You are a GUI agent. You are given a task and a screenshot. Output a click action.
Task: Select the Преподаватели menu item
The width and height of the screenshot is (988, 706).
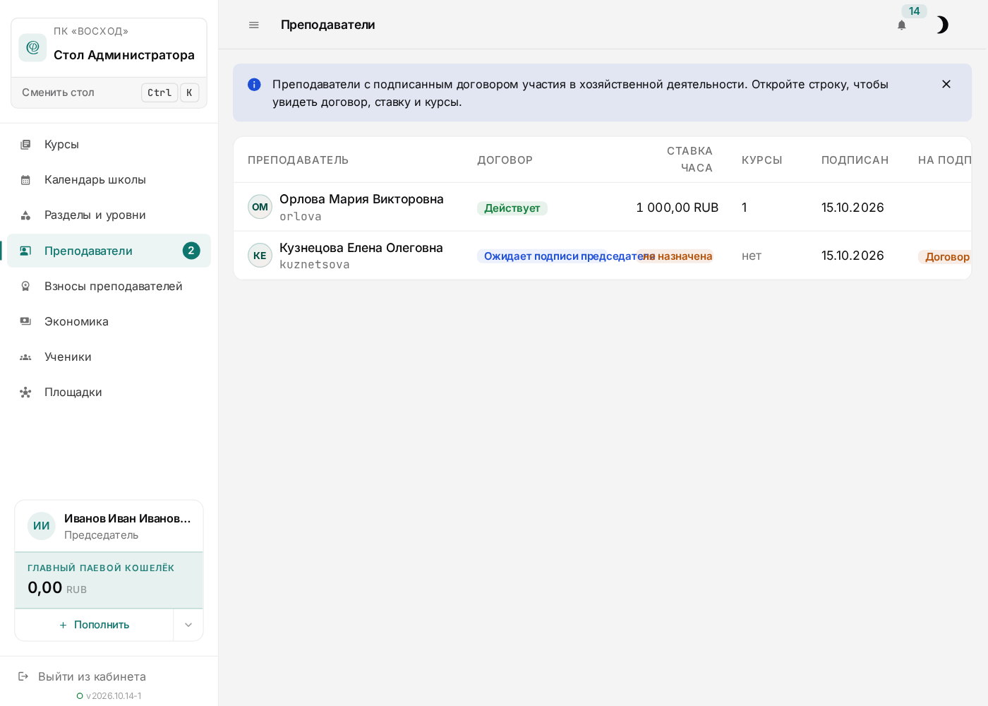click(109, 251)
